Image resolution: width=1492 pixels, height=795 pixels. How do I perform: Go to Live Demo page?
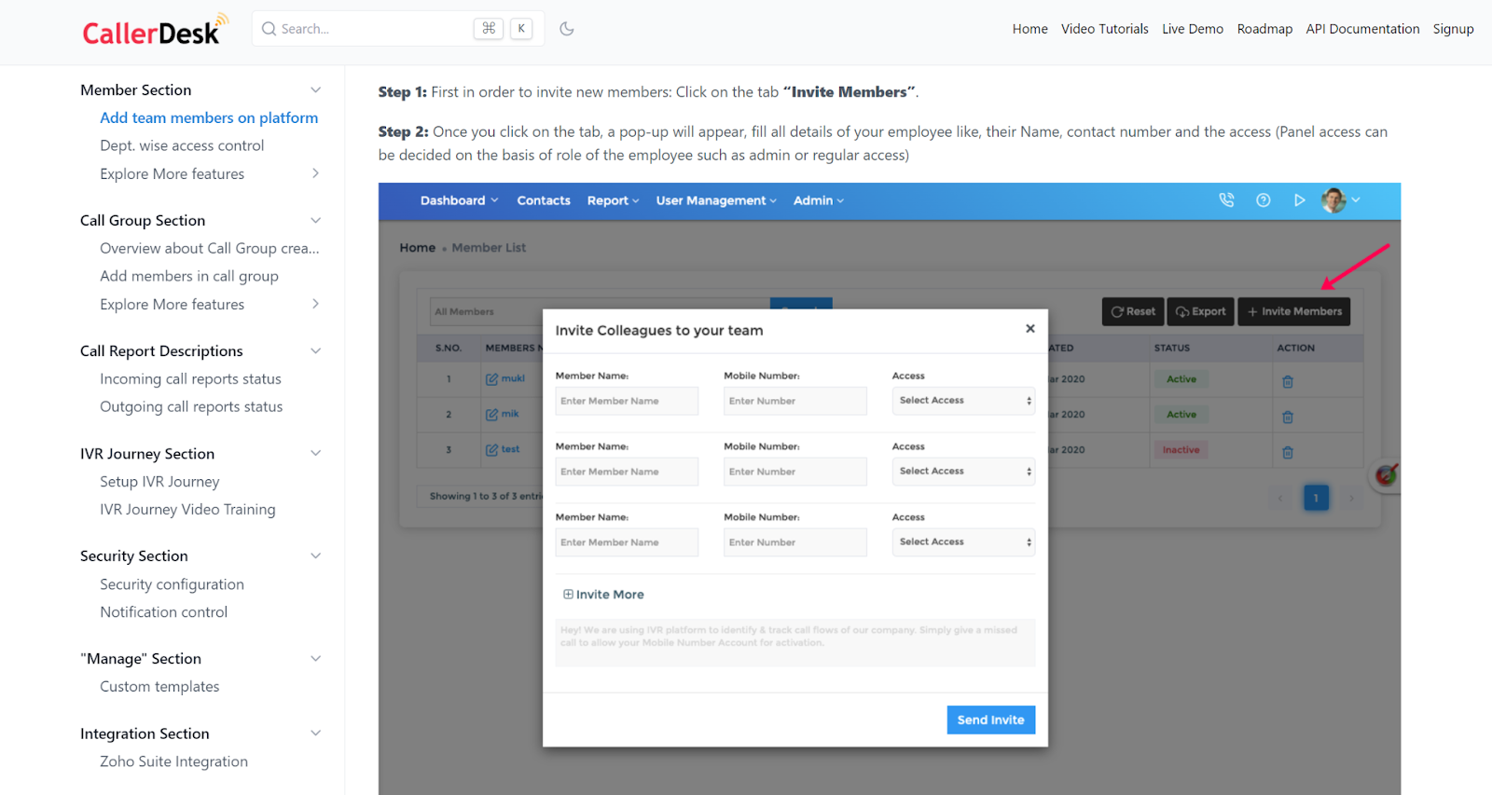[x=1192, y=29]
